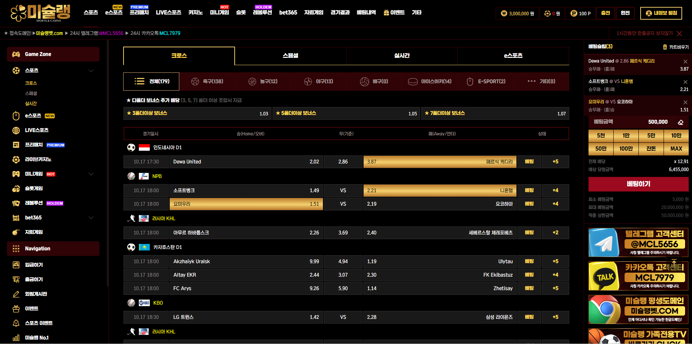Expand +5 markets for Dewa United match
Image resolution: width=692 pixels, height=344 pixels.
point(555,162)
